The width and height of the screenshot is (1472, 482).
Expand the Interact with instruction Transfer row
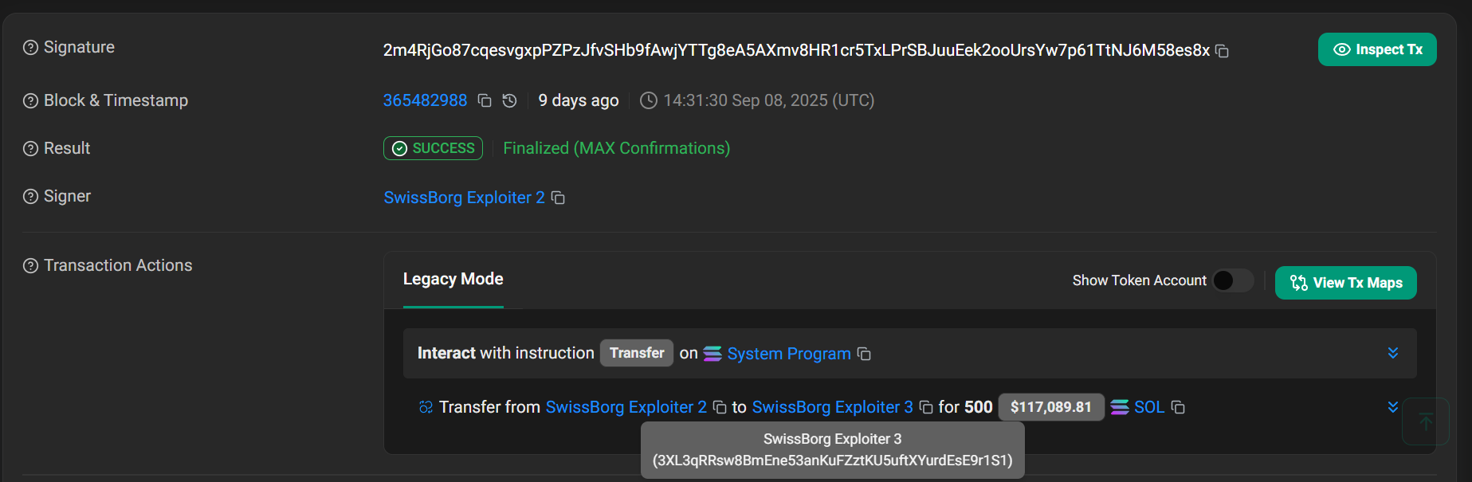click(1393, 353)
